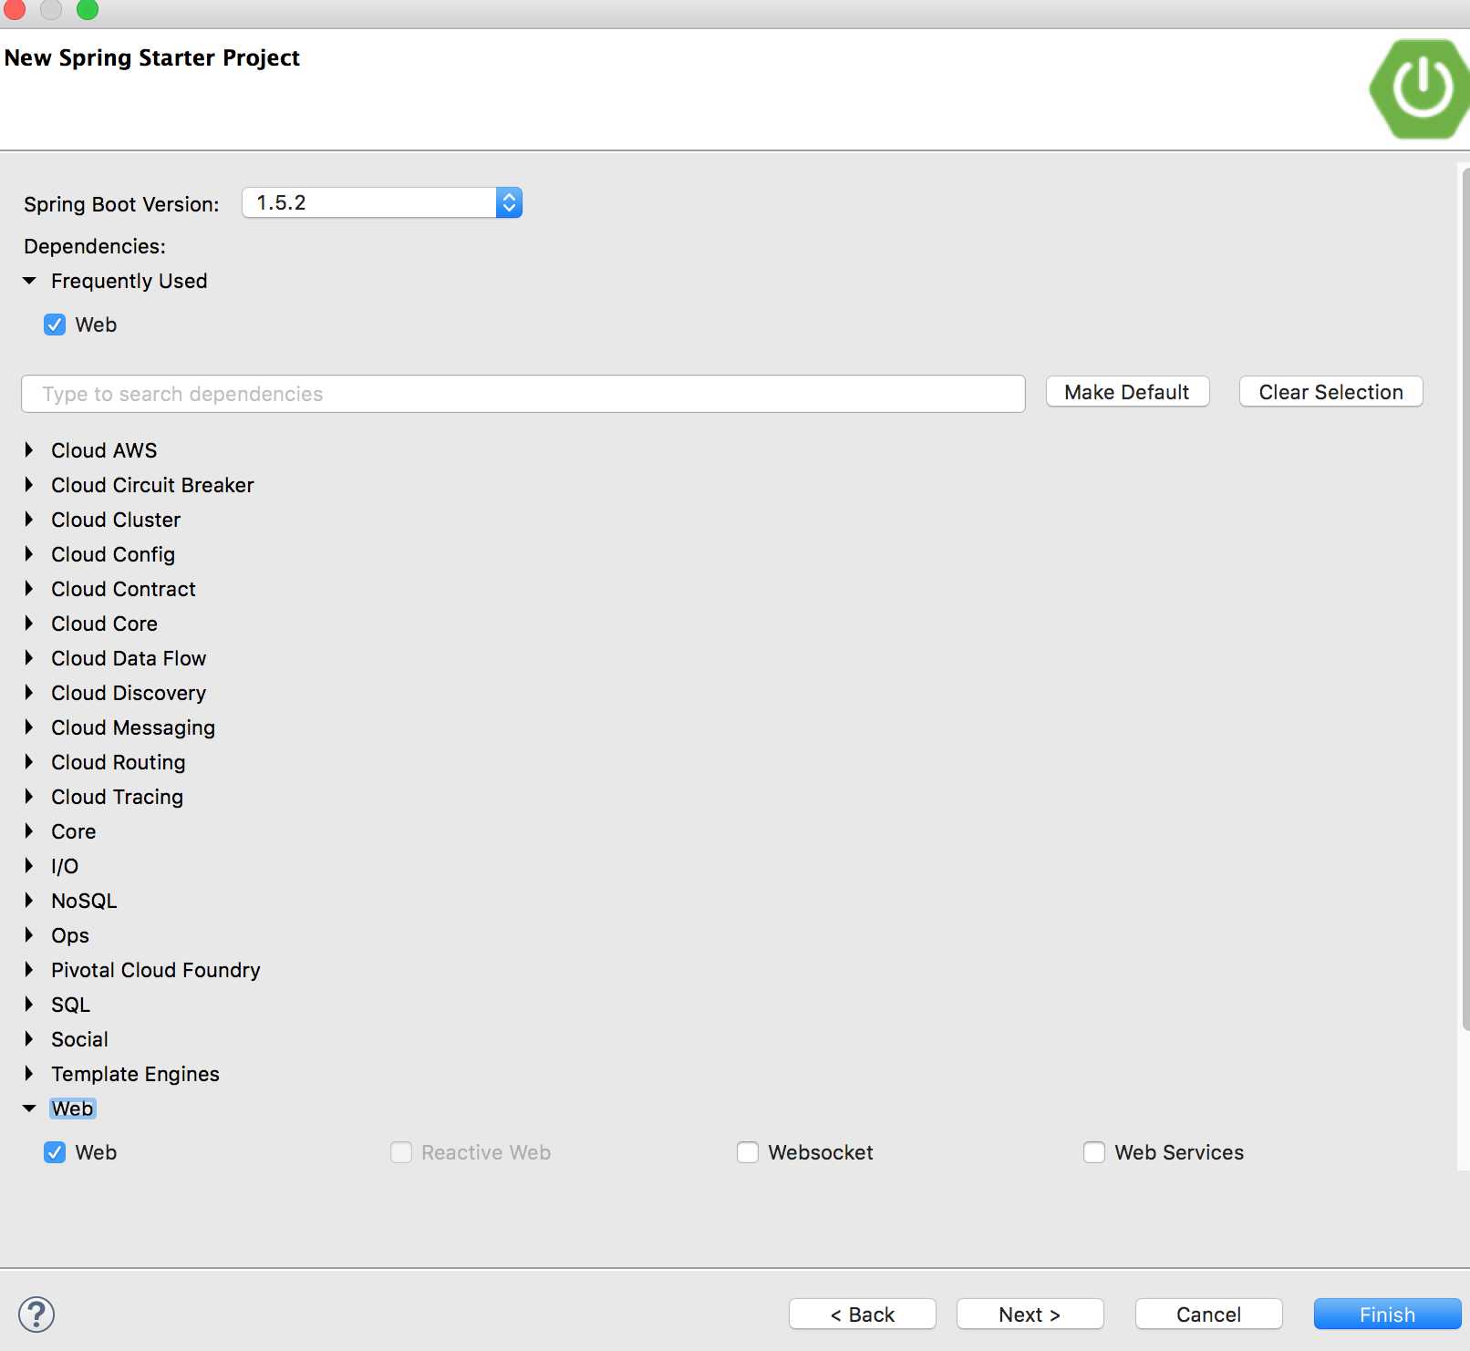
Task: Open the help question mark icon
Action: coord(36,1315)
